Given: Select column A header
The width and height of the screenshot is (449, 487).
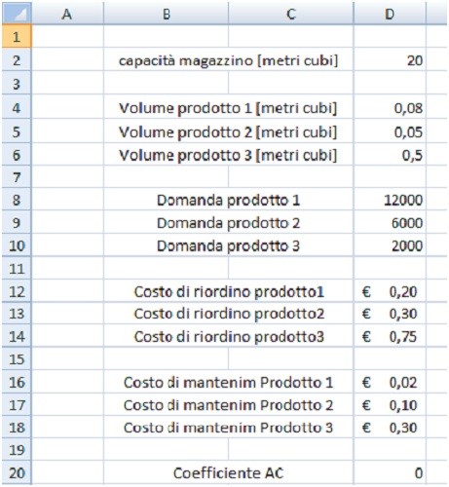Looking at the screenshot, I should coord(67,14).
